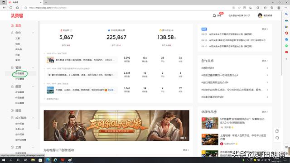Open the notification bell in header

coord(214,15)
